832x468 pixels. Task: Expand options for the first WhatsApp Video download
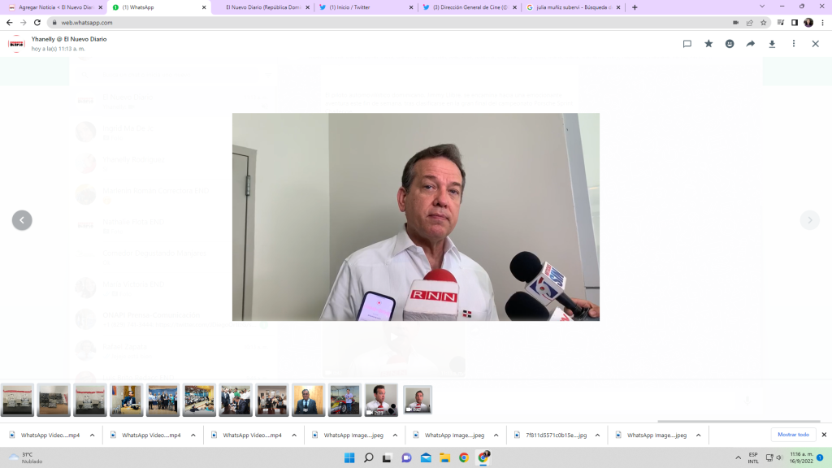92,435
